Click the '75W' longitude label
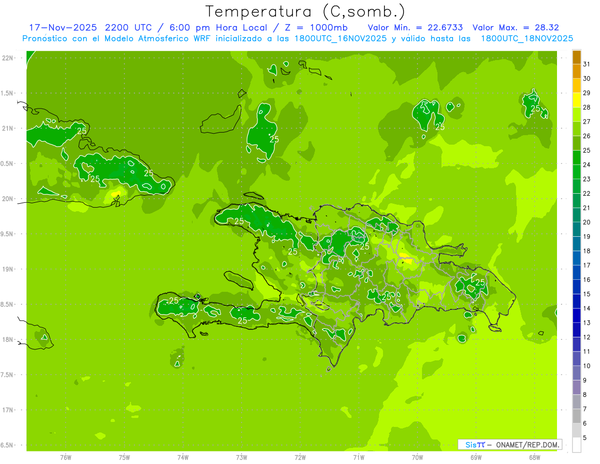The width and height of the screenshot is (600, 464). click(x=124, y=457)
